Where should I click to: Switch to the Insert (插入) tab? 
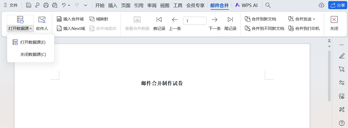pos(113,5)
